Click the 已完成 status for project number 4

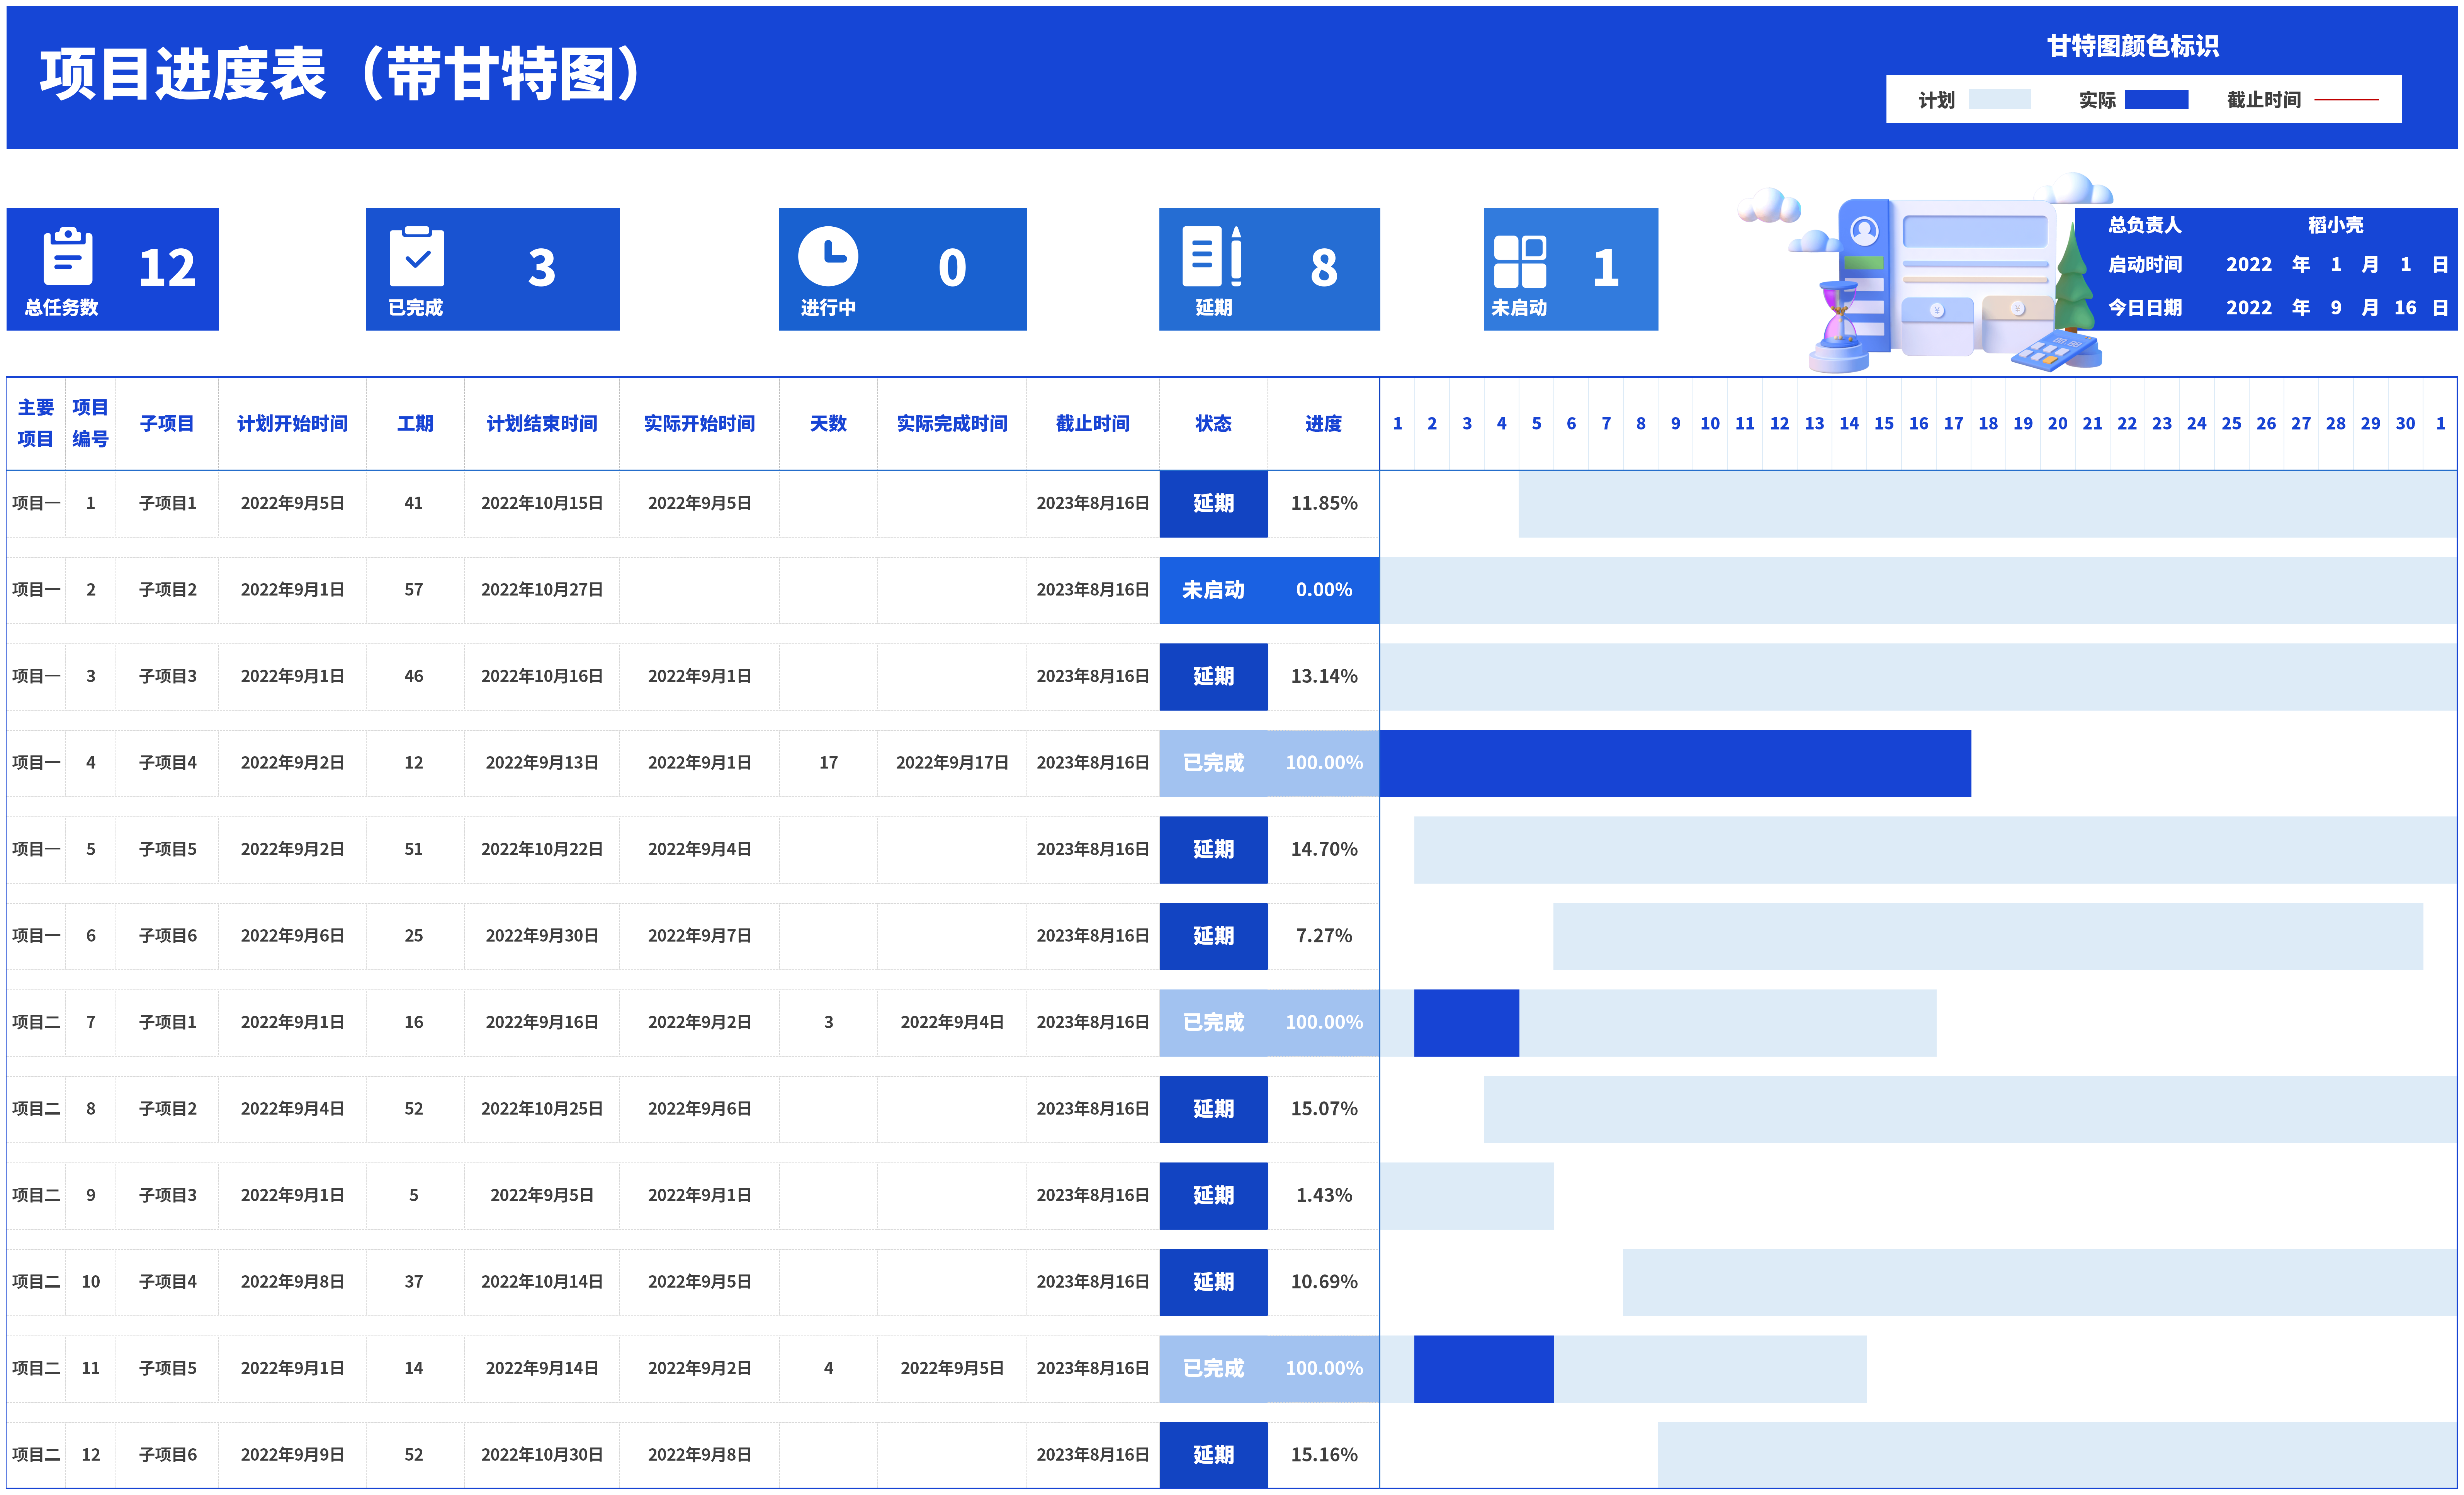pos(1213,763)
